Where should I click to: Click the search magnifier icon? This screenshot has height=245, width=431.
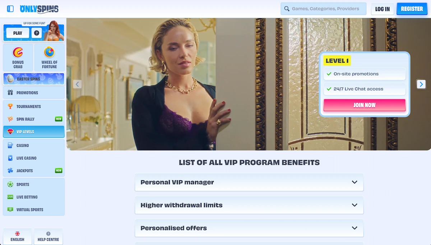[x=287, y=9]
